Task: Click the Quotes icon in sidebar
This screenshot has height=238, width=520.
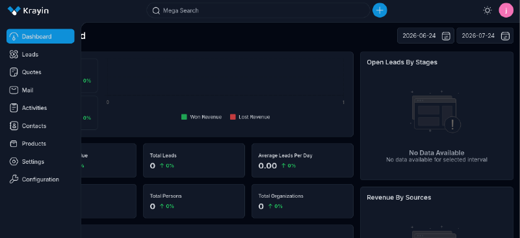Action: click(x=14, y=72)
